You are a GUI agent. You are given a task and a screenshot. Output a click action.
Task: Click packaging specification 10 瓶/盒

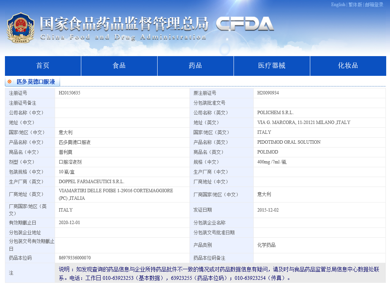[67, 172]
